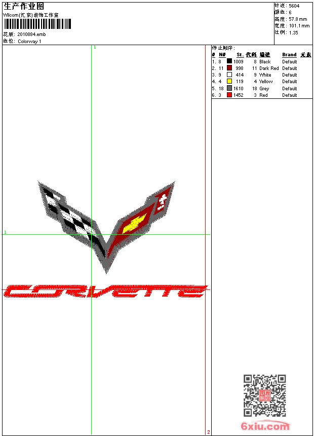Click Default brand in the Yellow row
314x436 pixels.
coord(290,82)
